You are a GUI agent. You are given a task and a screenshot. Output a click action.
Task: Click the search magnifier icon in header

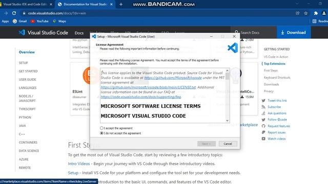(237, 32)
